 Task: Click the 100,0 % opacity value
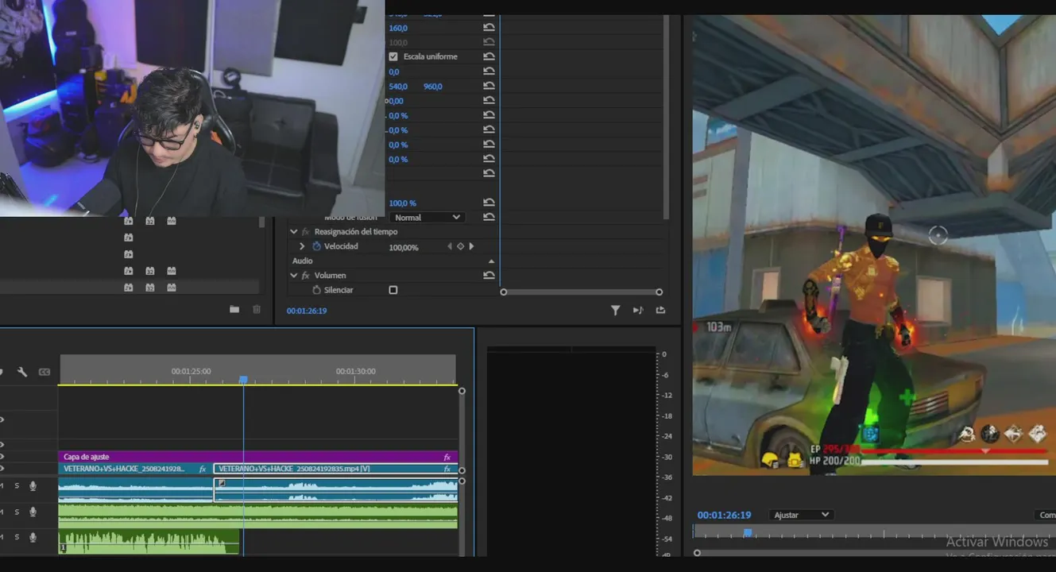[402, 203]
